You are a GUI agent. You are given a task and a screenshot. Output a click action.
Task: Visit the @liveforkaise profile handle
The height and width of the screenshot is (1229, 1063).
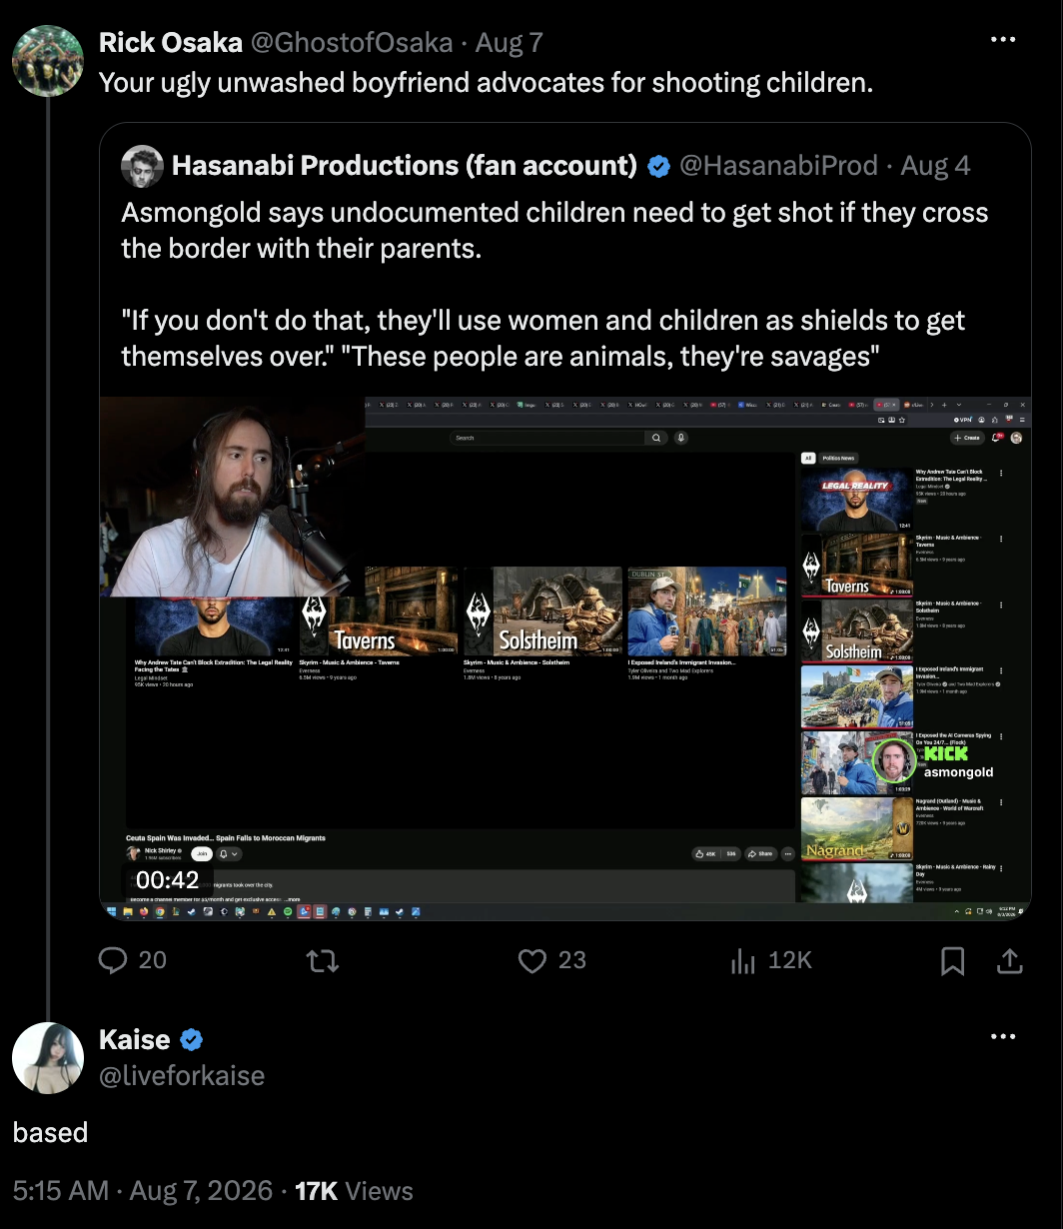click(x=182, y=1075)
